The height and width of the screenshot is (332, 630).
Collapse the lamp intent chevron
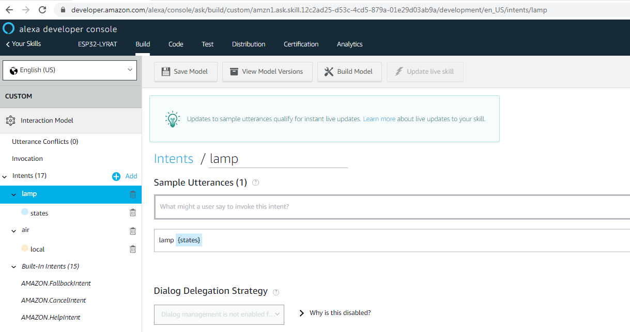14,194
